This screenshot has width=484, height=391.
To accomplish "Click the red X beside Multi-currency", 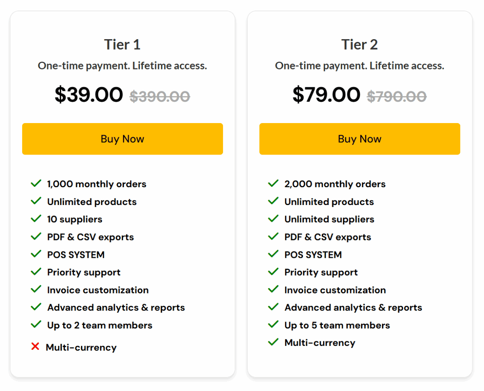I will 35,346.
